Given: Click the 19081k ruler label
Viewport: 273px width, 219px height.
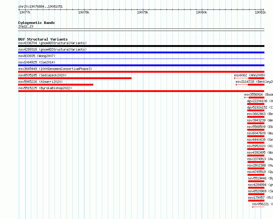Looking at the screenshot, I should coord(260,12).
